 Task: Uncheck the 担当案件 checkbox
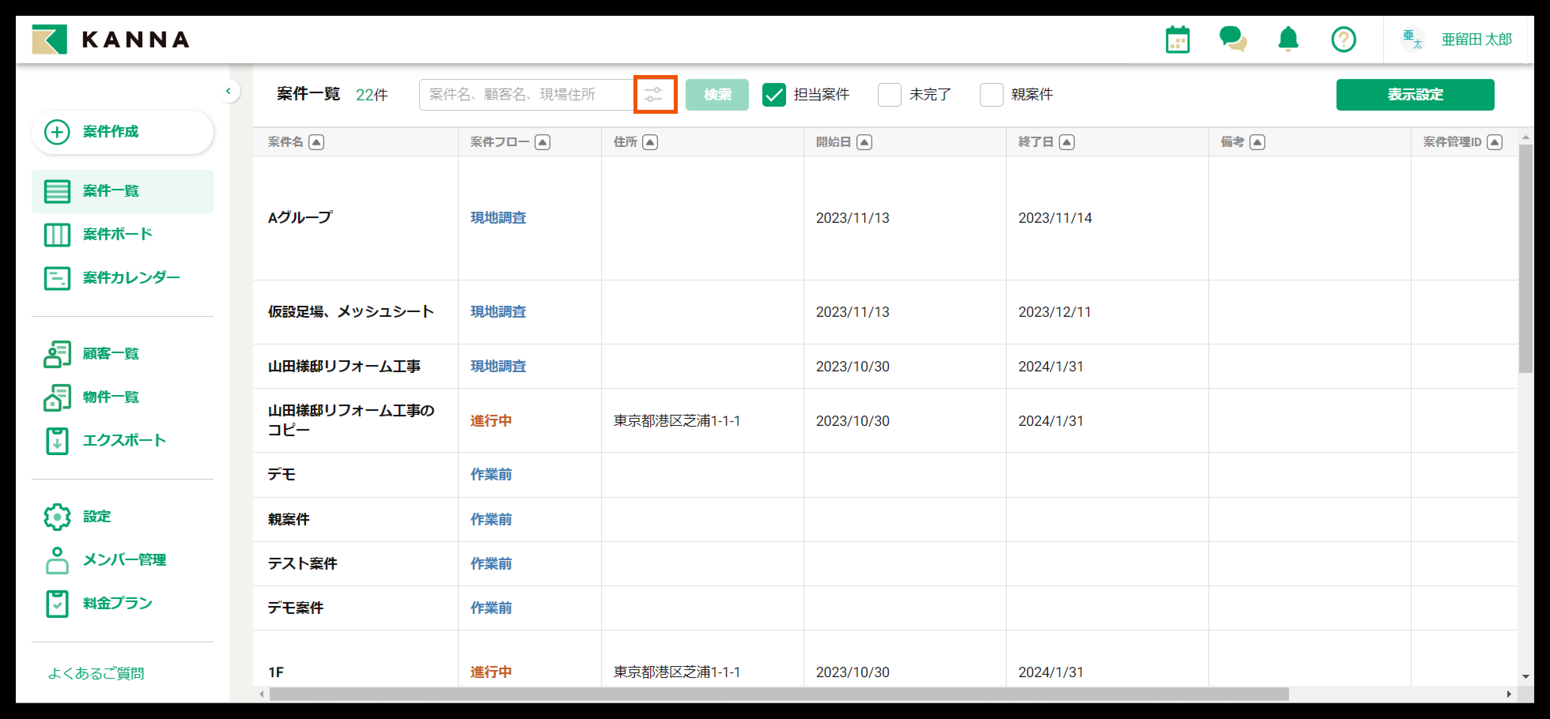(774, 94)
